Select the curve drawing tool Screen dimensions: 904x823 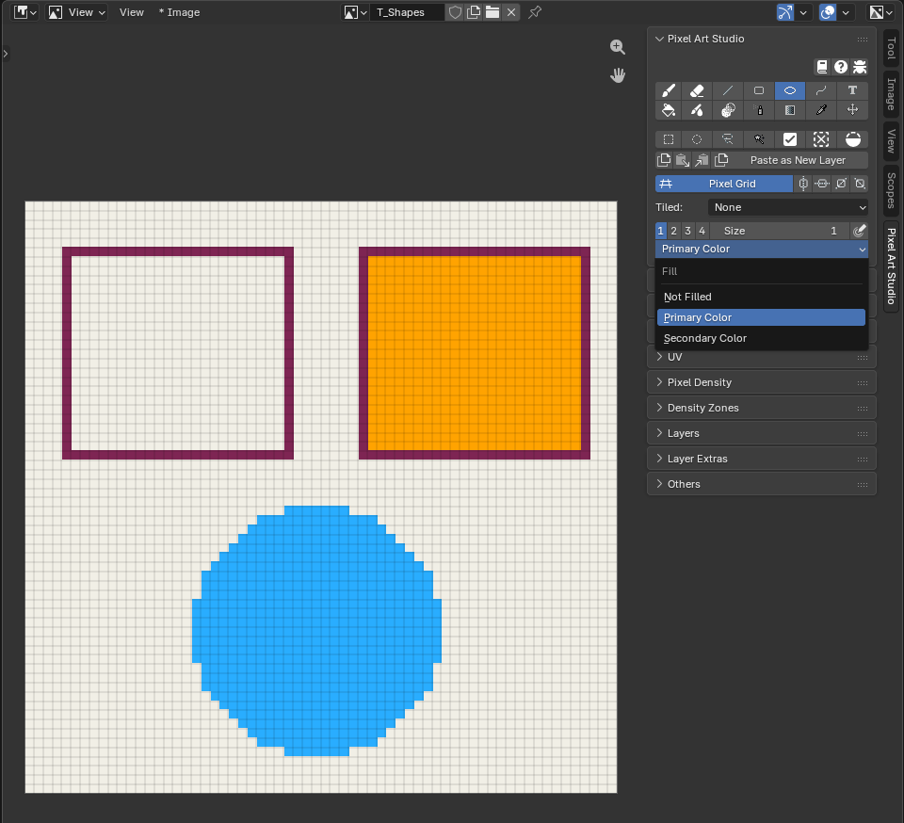821,90
